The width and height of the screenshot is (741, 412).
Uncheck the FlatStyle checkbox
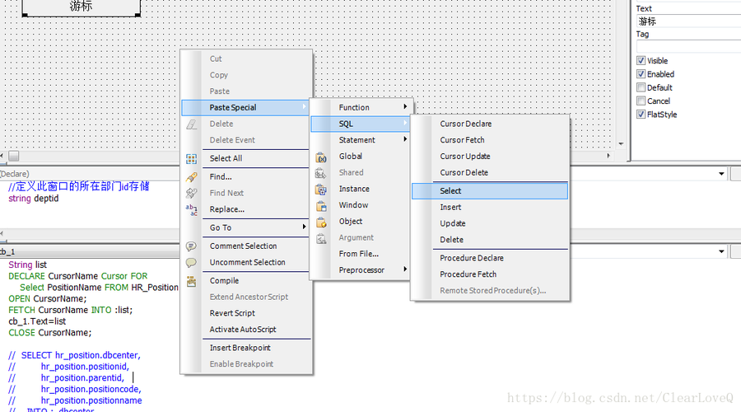(x=641, y=114)
